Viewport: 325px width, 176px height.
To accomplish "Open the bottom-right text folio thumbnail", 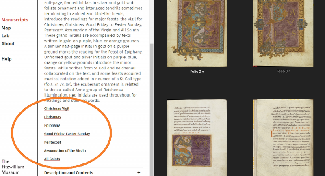I will pyautogui.click(x=283, y=138).
